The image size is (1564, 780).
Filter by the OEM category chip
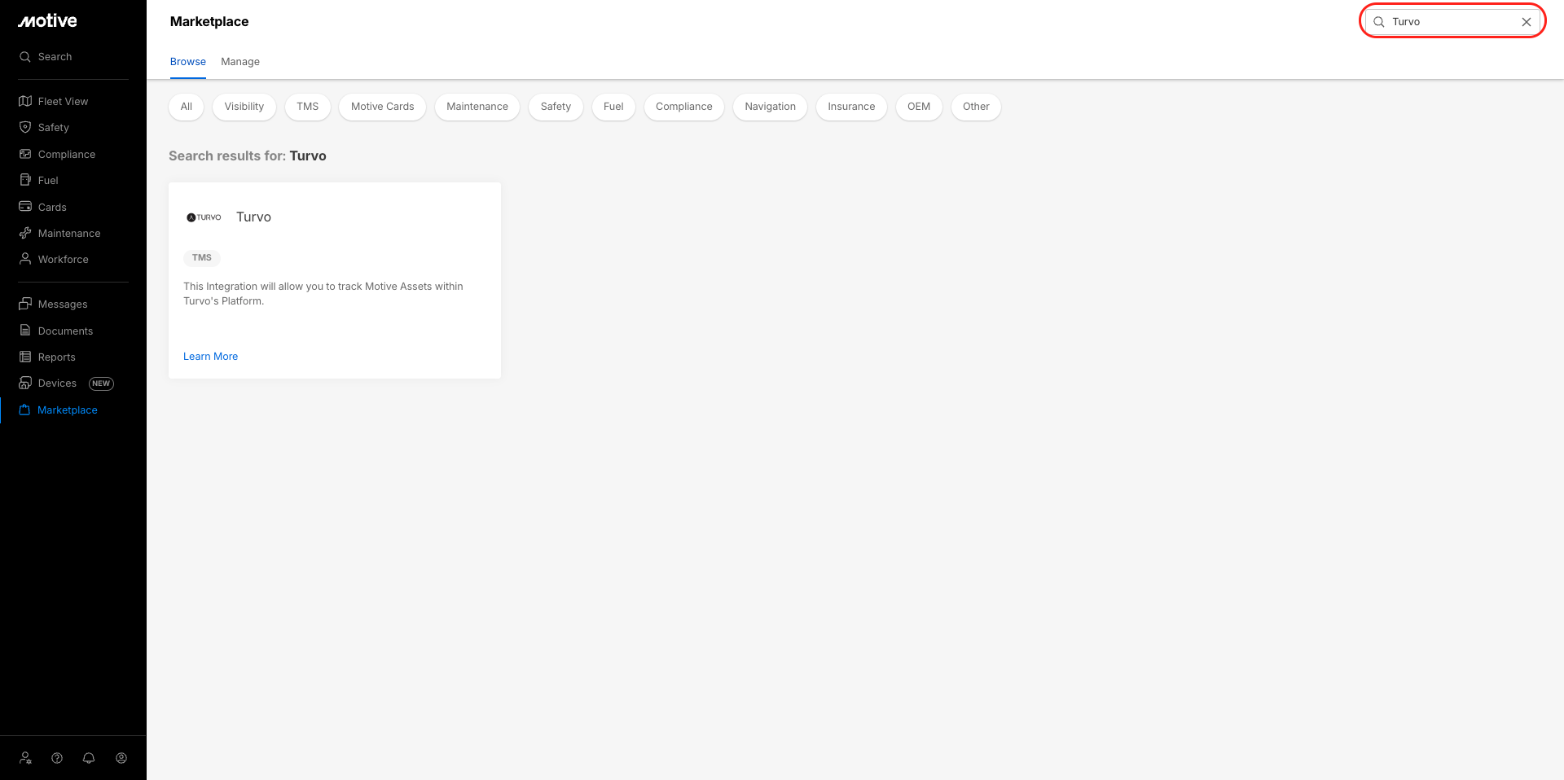pyautogui.click(x=919, y=107)
